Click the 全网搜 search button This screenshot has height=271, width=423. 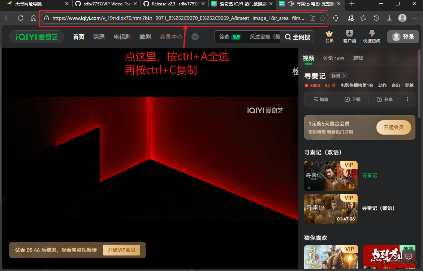298,37
